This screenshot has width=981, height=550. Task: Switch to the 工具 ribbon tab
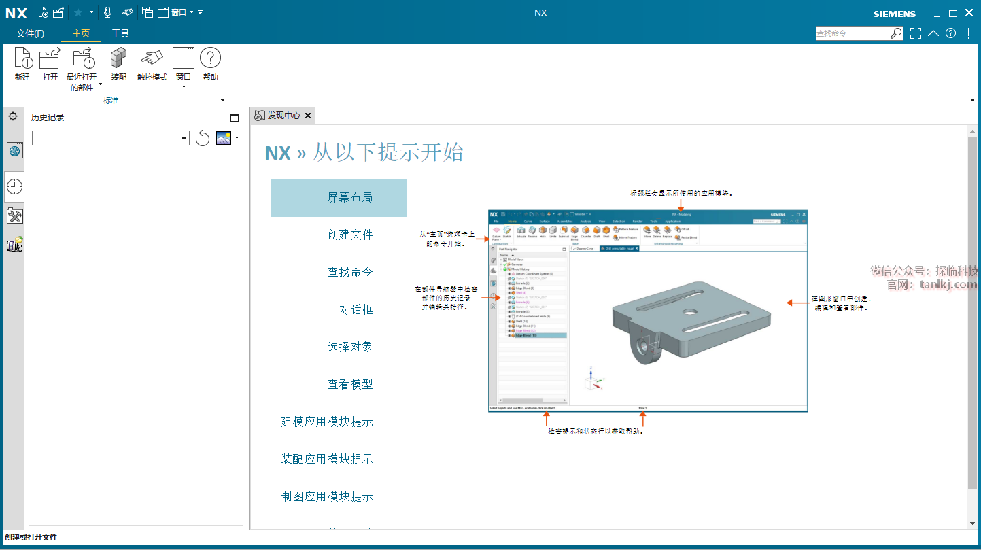pyautogui.click(x=120, y=33)
